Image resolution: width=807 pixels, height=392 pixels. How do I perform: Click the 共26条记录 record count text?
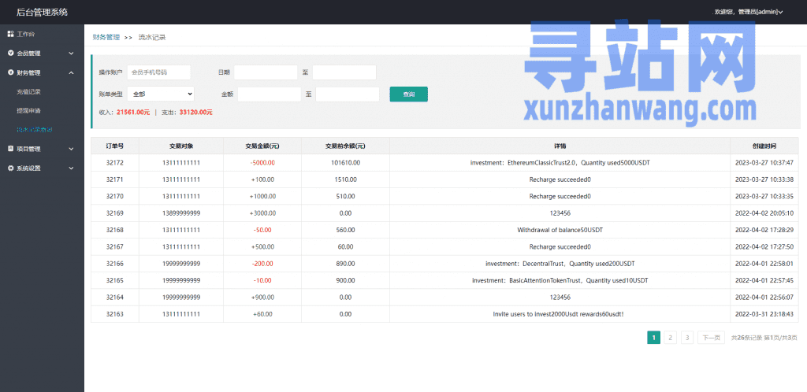(746, 338)
